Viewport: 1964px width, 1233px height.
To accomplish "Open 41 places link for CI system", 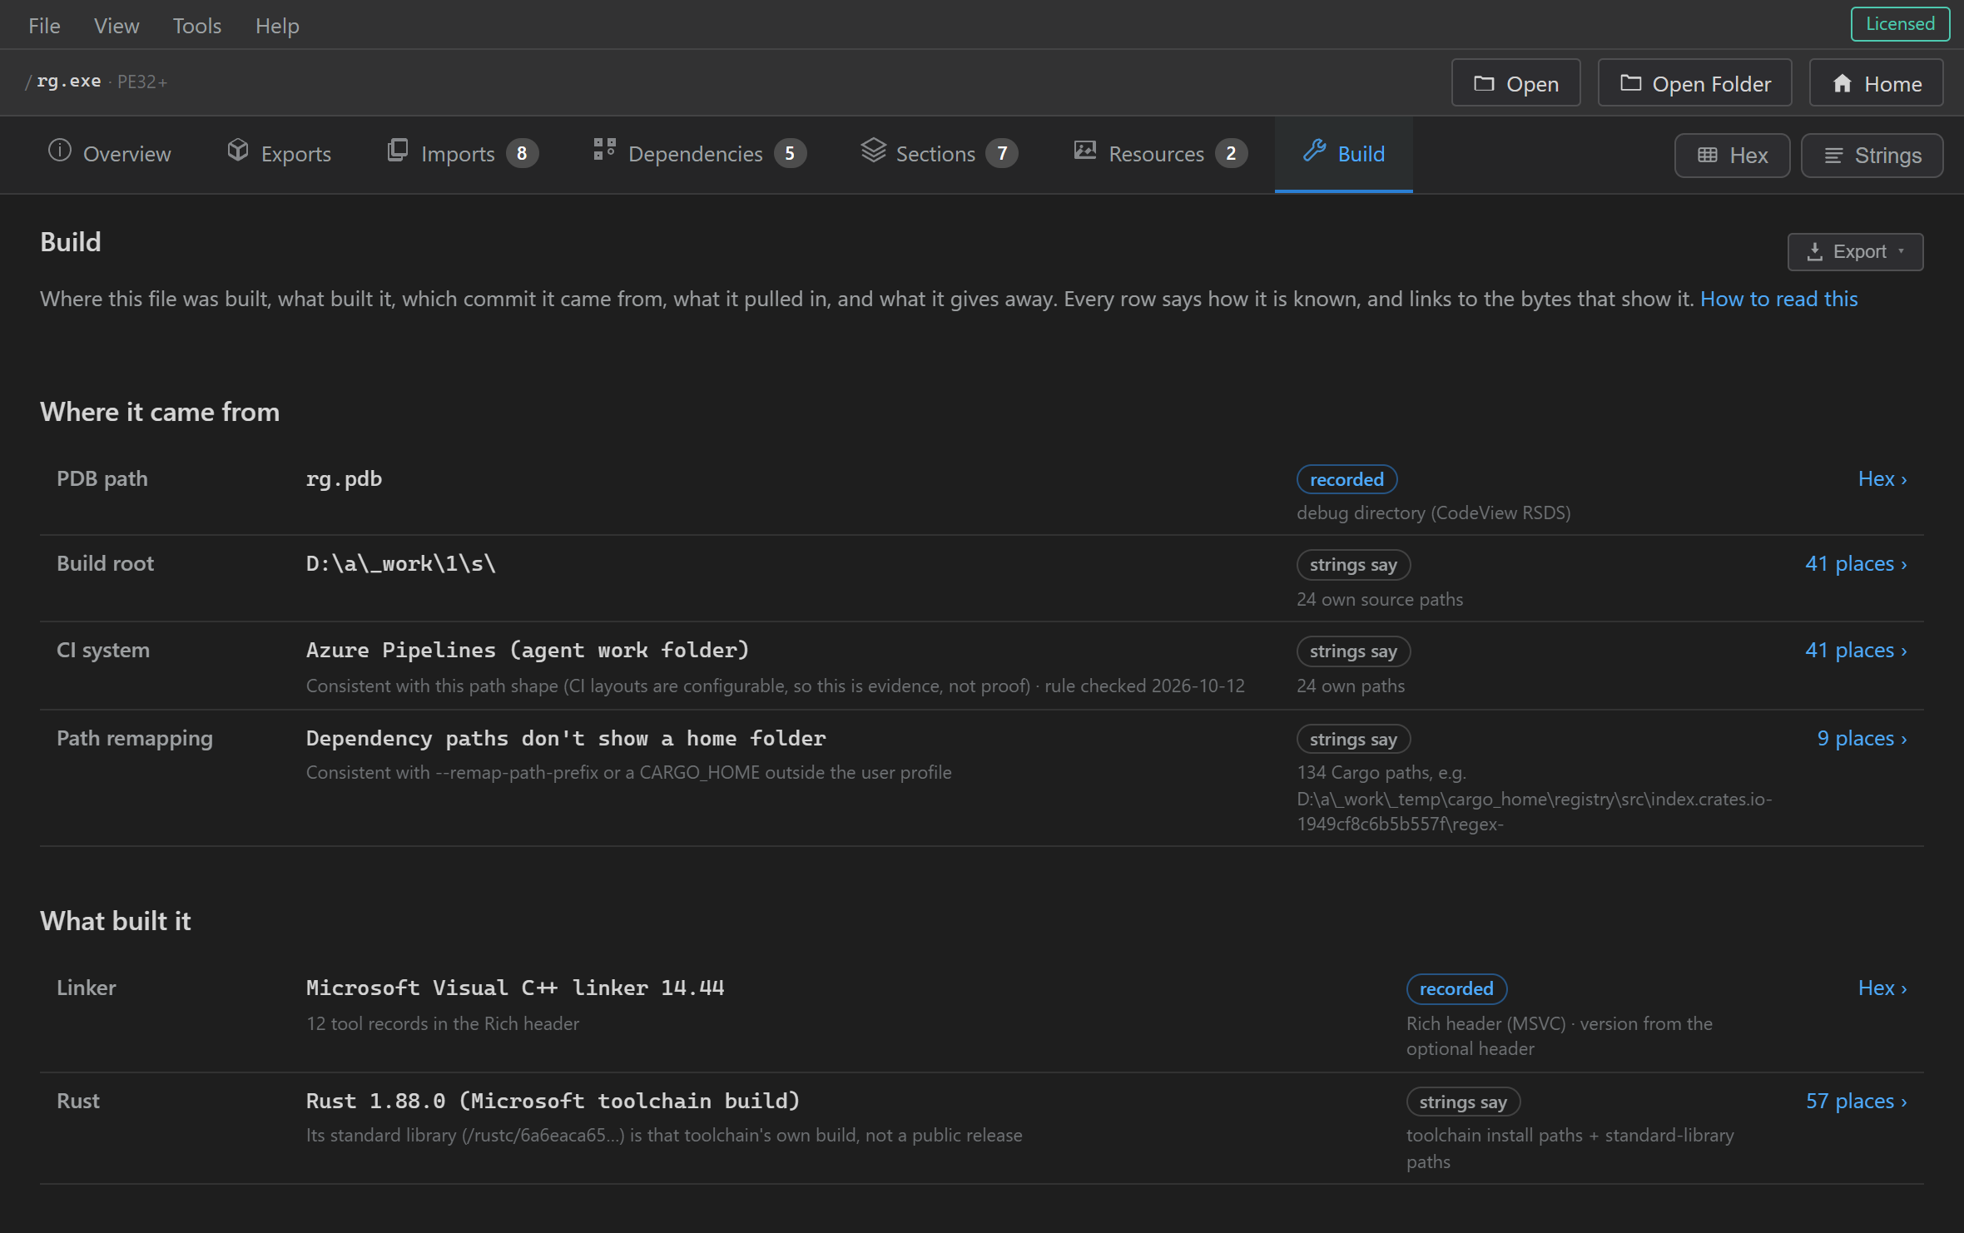I will [1856, 650].
